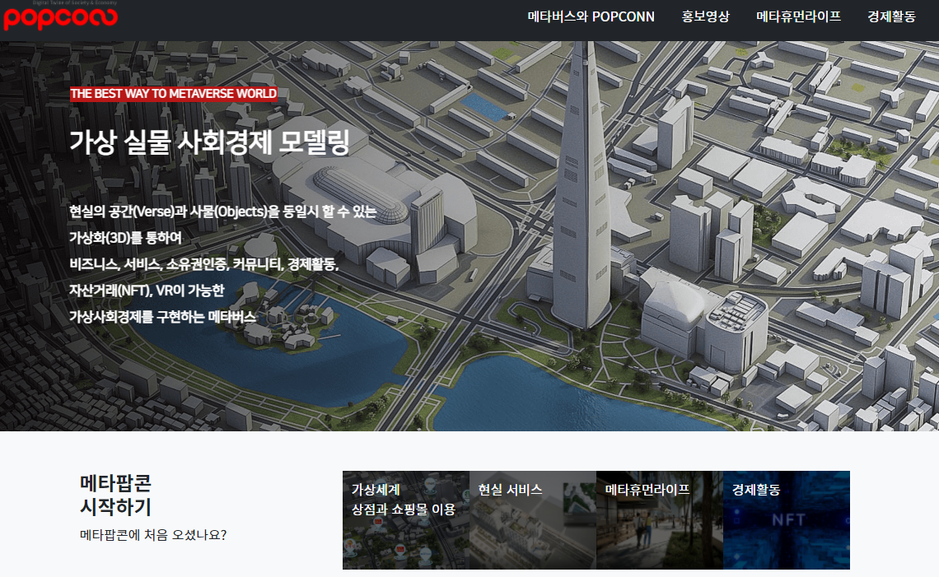The height and width of the screenshot is (577, 939).
Task: Open the 홍보영상 menu item
Action: pos(705,16)
